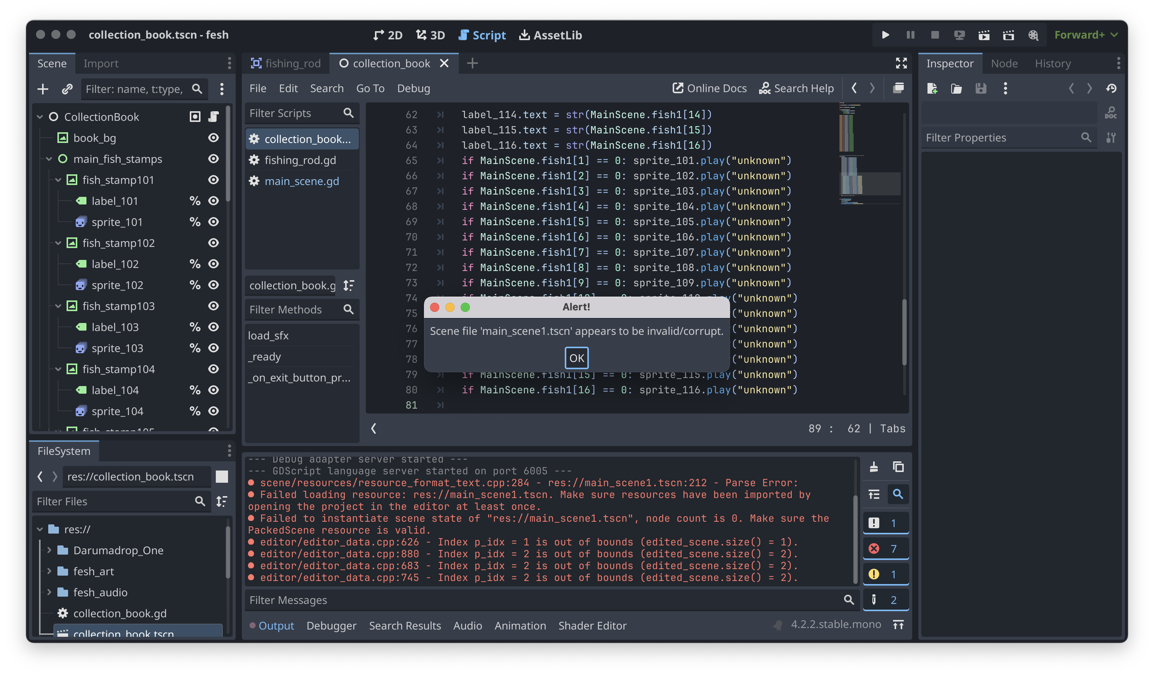Toggle visibility of main_fish_stamps node
The image size is (1154, 675).
click(214, 159)
